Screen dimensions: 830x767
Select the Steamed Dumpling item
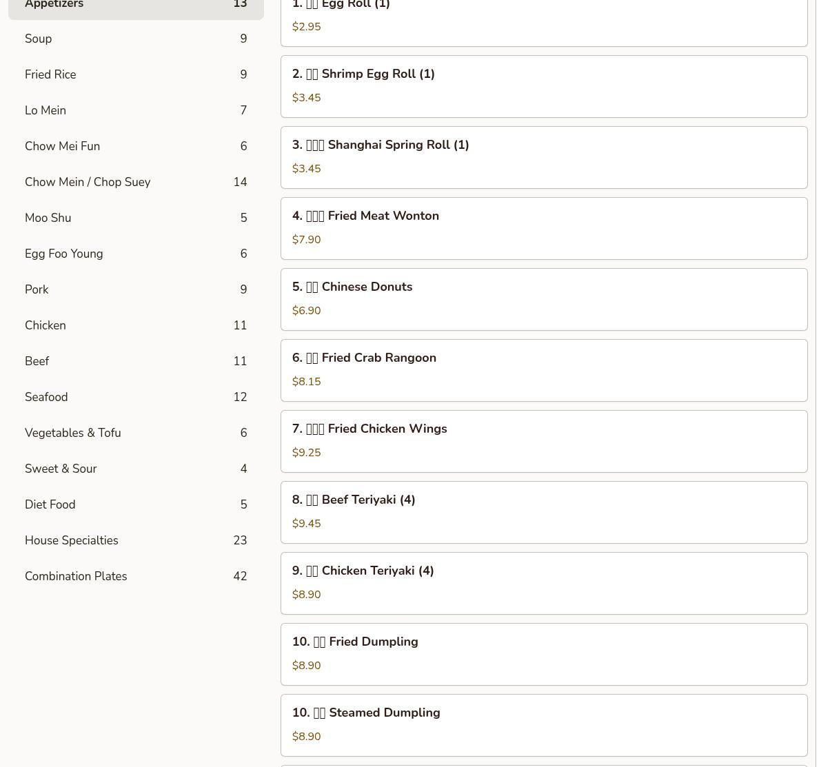(544, 725)
